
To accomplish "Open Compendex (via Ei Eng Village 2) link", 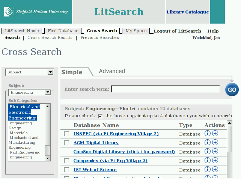I will click(x=110, y=161).
